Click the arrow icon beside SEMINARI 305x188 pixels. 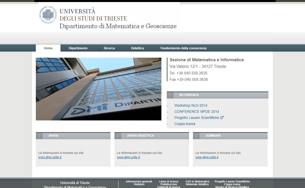[x=196, y=136]
